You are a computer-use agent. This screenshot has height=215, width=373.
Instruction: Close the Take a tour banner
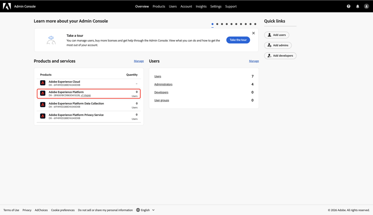pos(253,33)
